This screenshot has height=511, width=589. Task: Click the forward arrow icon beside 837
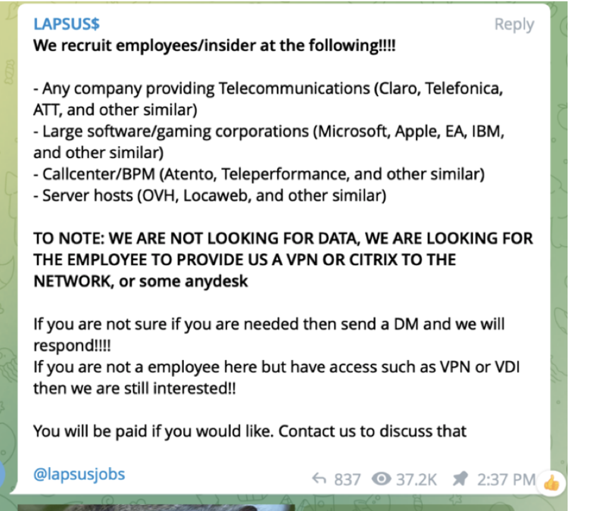[320, 480]
